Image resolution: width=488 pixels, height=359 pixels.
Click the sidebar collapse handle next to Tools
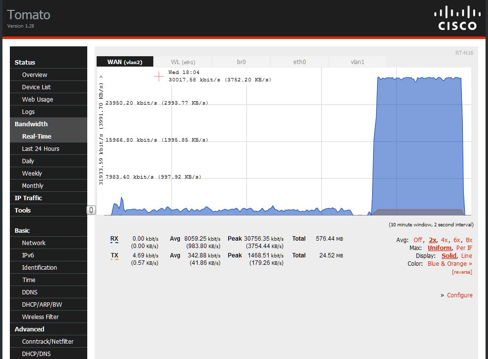[x=91, y=210]
